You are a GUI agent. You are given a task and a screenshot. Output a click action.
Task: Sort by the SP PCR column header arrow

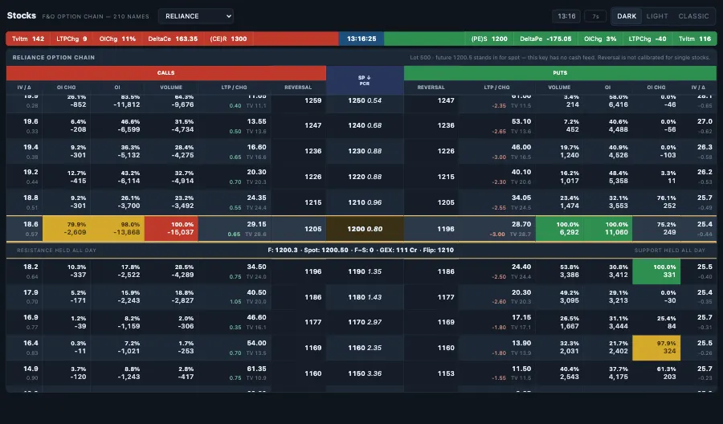tap(365, 80)
